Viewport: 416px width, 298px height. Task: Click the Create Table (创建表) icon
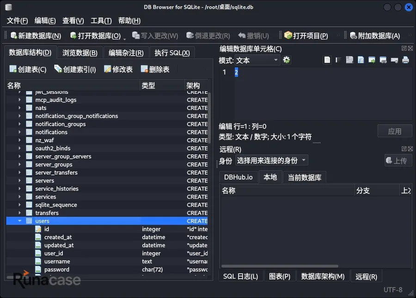pyautogui.click(x=13, y=69)
